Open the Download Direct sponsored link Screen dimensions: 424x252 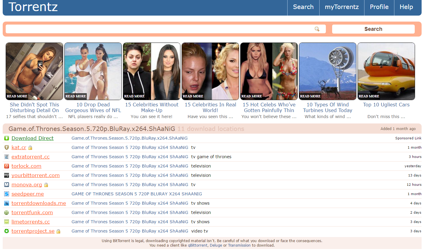tap(33, 138)
